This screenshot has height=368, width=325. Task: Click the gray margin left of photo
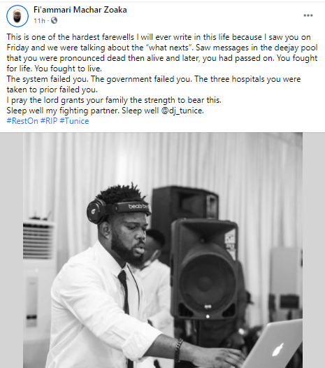(x=11, y=250)
